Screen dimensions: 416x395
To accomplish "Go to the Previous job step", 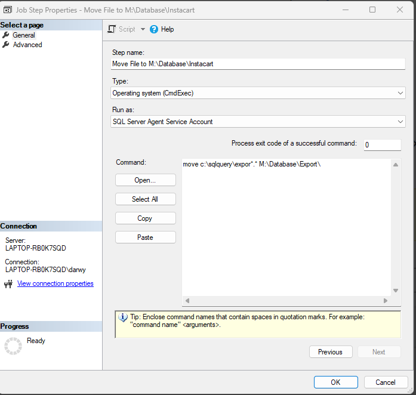I will point(330,352).
